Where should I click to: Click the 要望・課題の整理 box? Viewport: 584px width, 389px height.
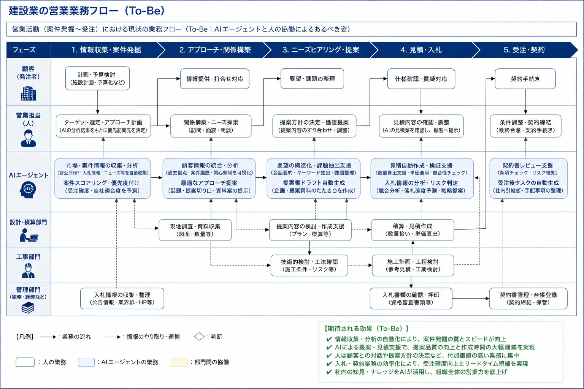tap(312, 79)
